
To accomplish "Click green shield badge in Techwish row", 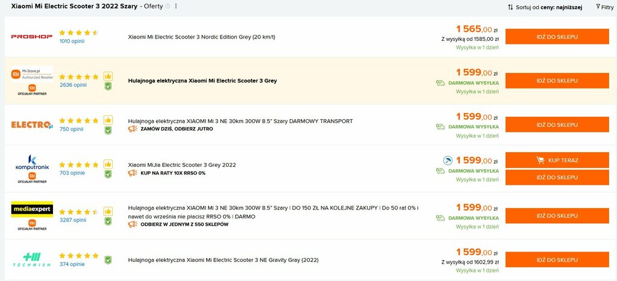I will coord(108,260).
